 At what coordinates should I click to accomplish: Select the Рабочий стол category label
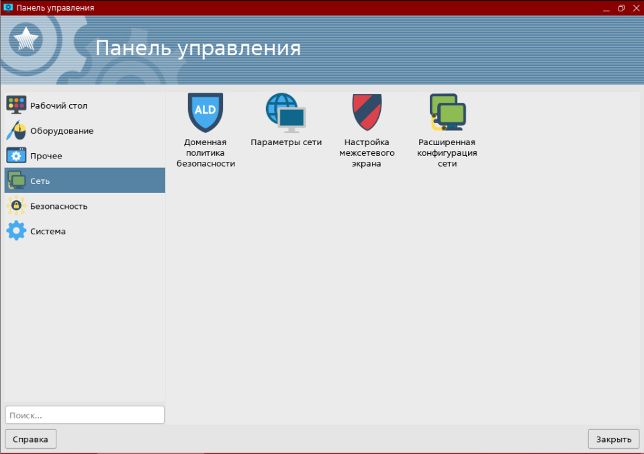(x=58, y=105)
